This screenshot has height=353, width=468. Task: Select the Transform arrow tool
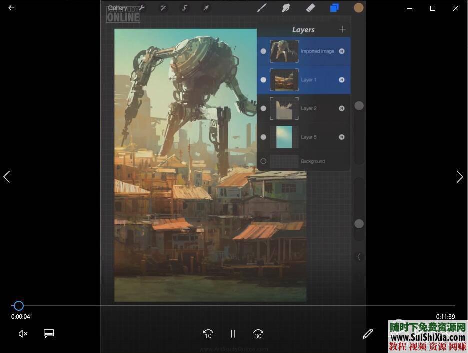pyautogui.click(x=205, y=8)
